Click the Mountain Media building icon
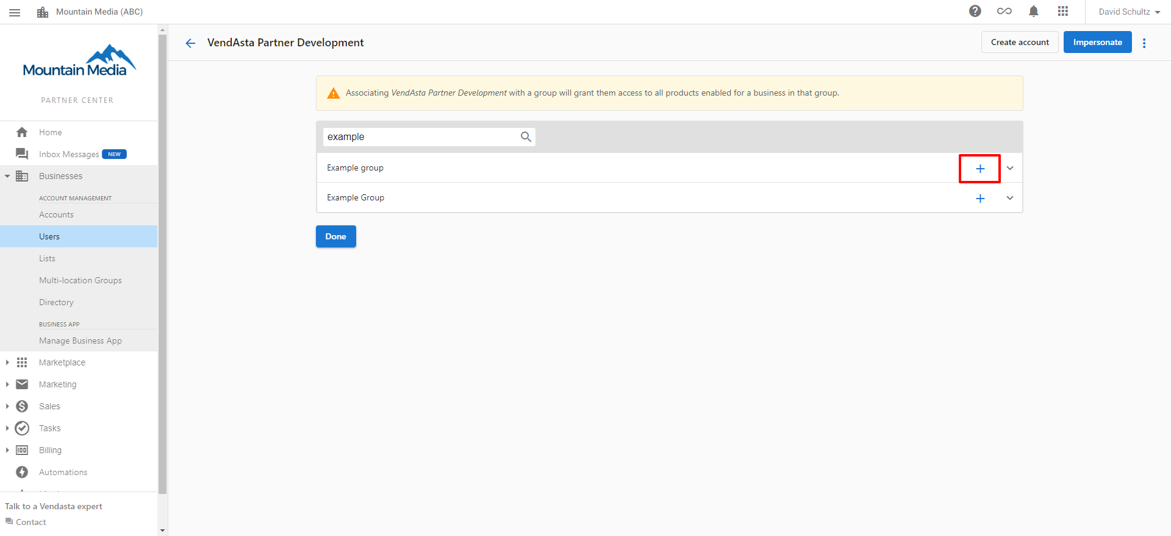This screenshot has height=536, width=1171. point(43,12)
